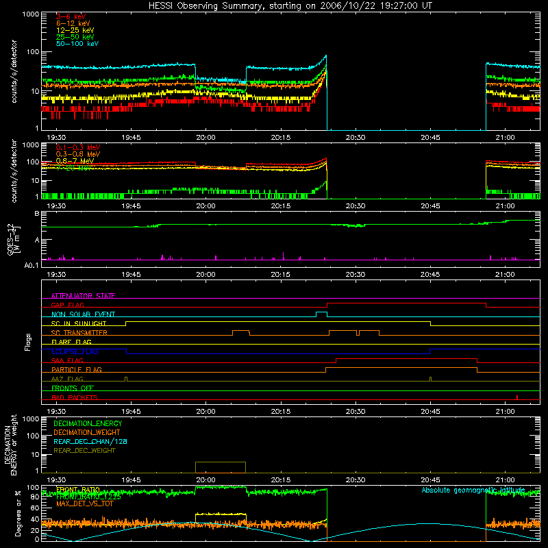Select the ATTENUATOR_STATE flag label

pyautogui.click(x=83, y=296)
